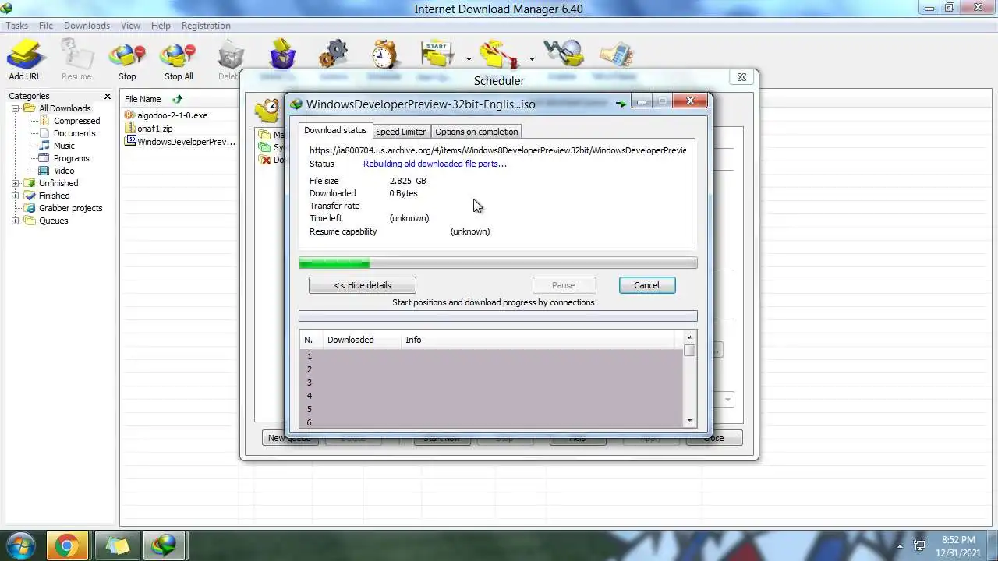
Task: Expand the Queues tree node
Action: 15,221
